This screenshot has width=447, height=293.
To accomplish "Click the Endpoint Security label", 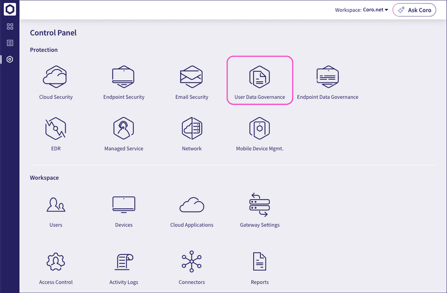I will (124, 97).
